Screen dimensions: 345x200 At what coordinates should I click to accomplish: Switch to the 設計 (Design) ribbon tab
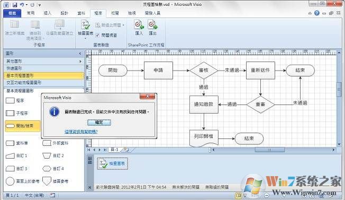[64, 13]
